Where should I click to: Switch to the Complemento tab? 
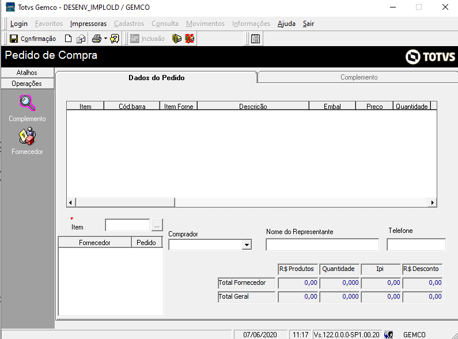click(359, 77)
